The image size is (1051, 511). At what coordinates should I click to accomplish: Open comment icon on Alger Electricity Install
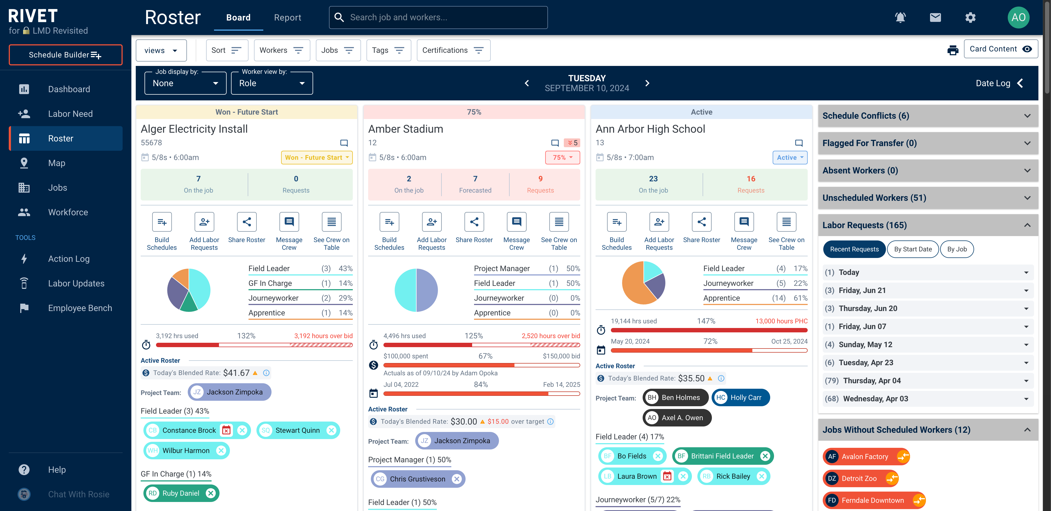(x=344, y=143)
